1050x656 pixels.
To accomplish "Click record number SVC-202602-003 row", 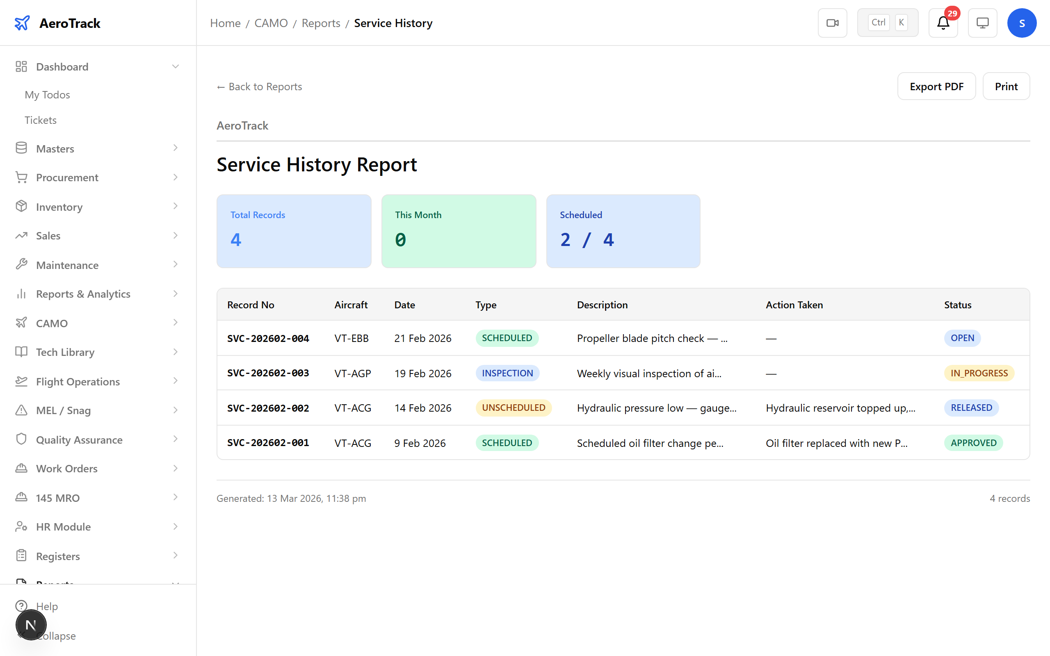I will coord(268,373).
